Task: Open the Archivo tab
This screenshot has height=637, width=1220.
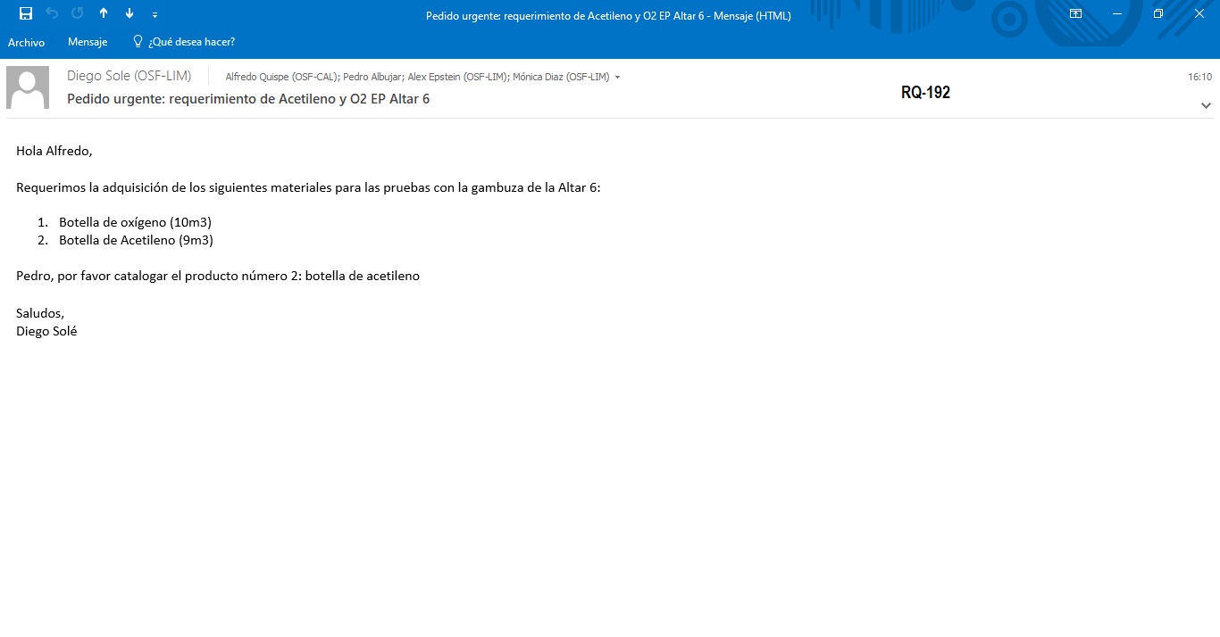Action: point(26,42)
